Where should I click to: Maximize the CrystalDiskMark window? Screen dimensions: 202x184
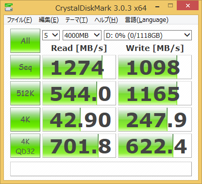coord(170,6)
